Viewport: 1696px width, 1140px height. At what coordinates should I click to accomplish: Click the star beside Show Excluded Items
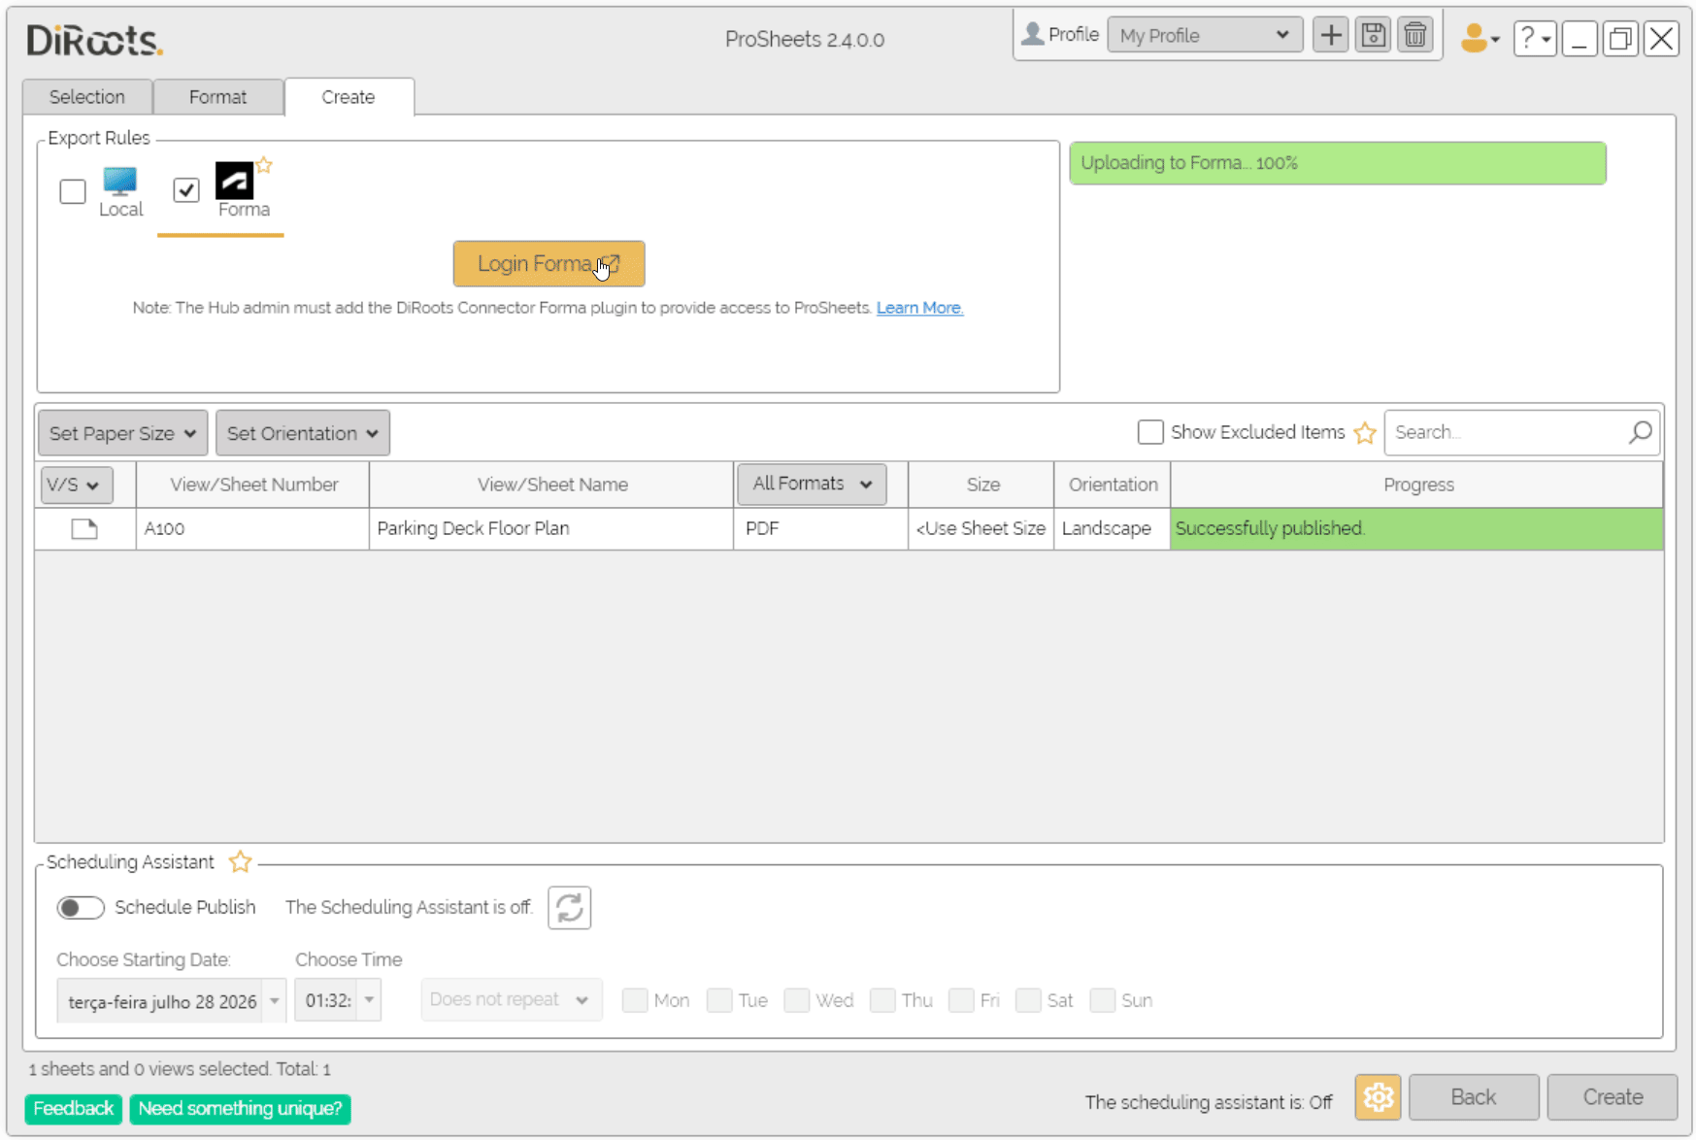(x=1364, y=433)
